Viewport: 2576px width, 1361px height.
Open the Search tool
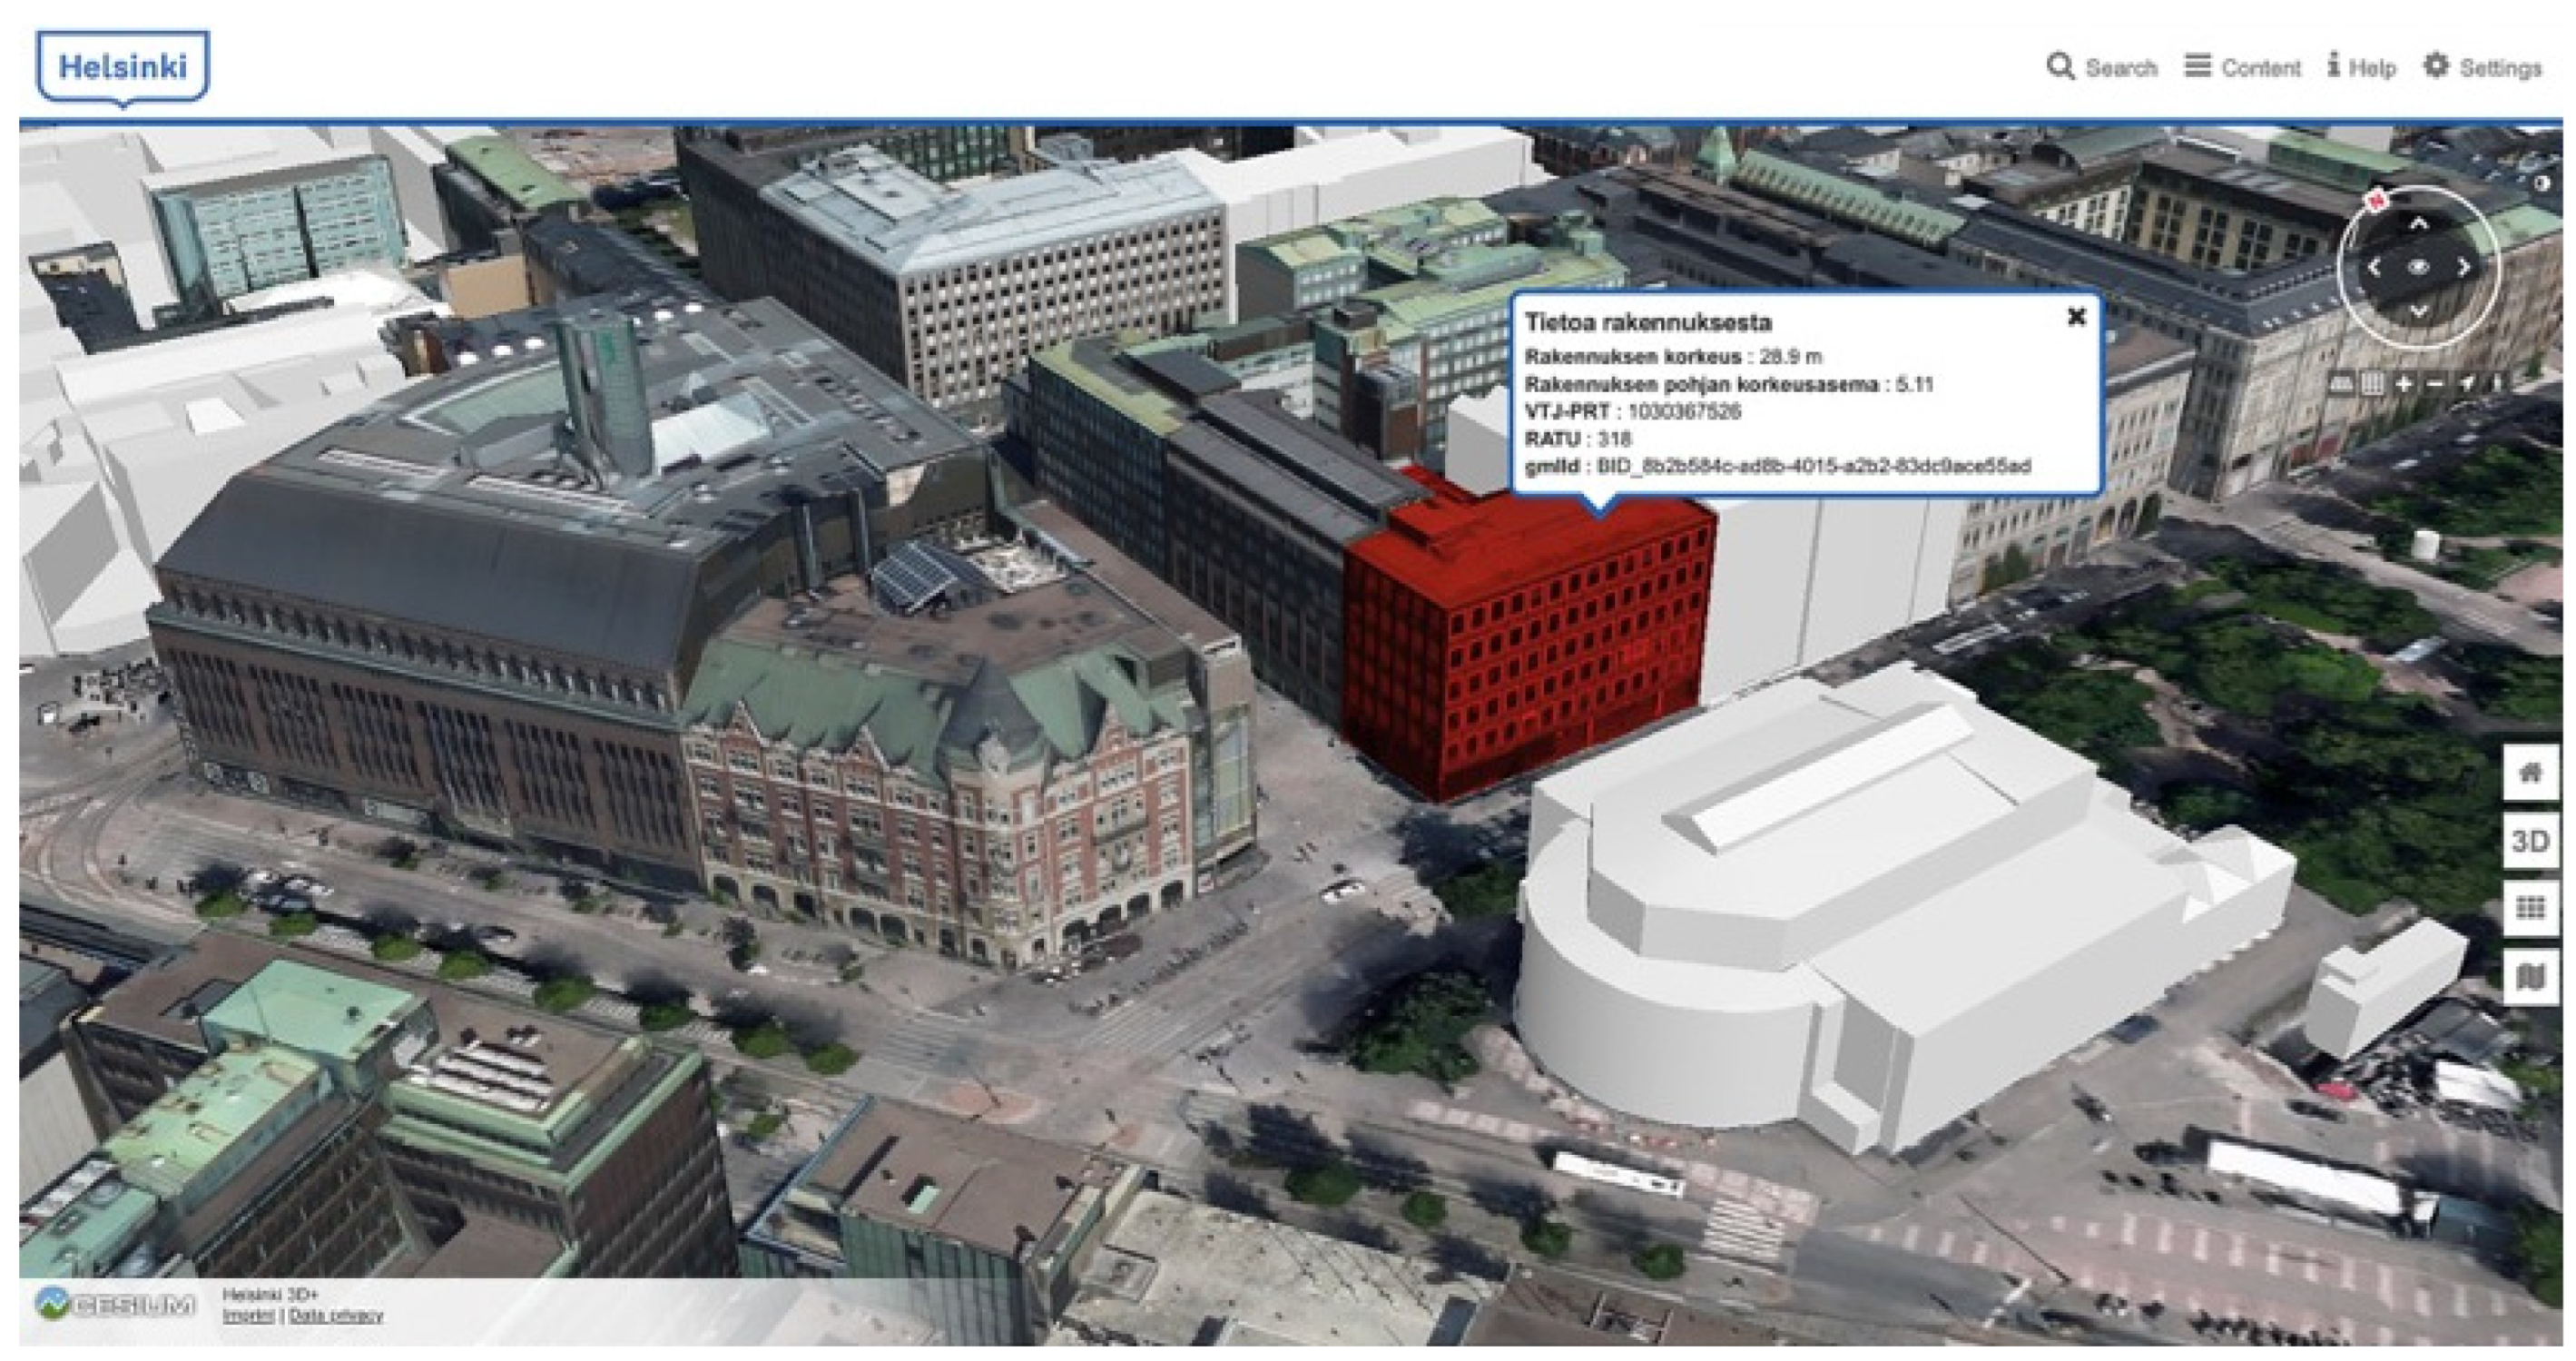[x=2101, y=67]
